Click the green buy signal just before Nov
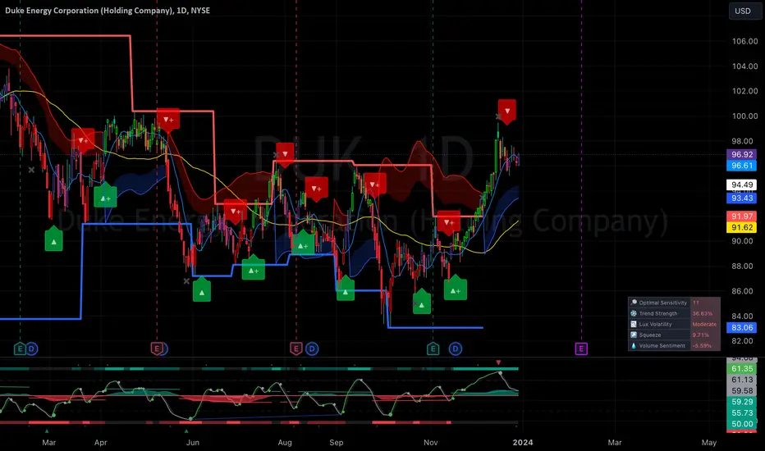The width and height of the screenshot is (765, 451). 422,302
